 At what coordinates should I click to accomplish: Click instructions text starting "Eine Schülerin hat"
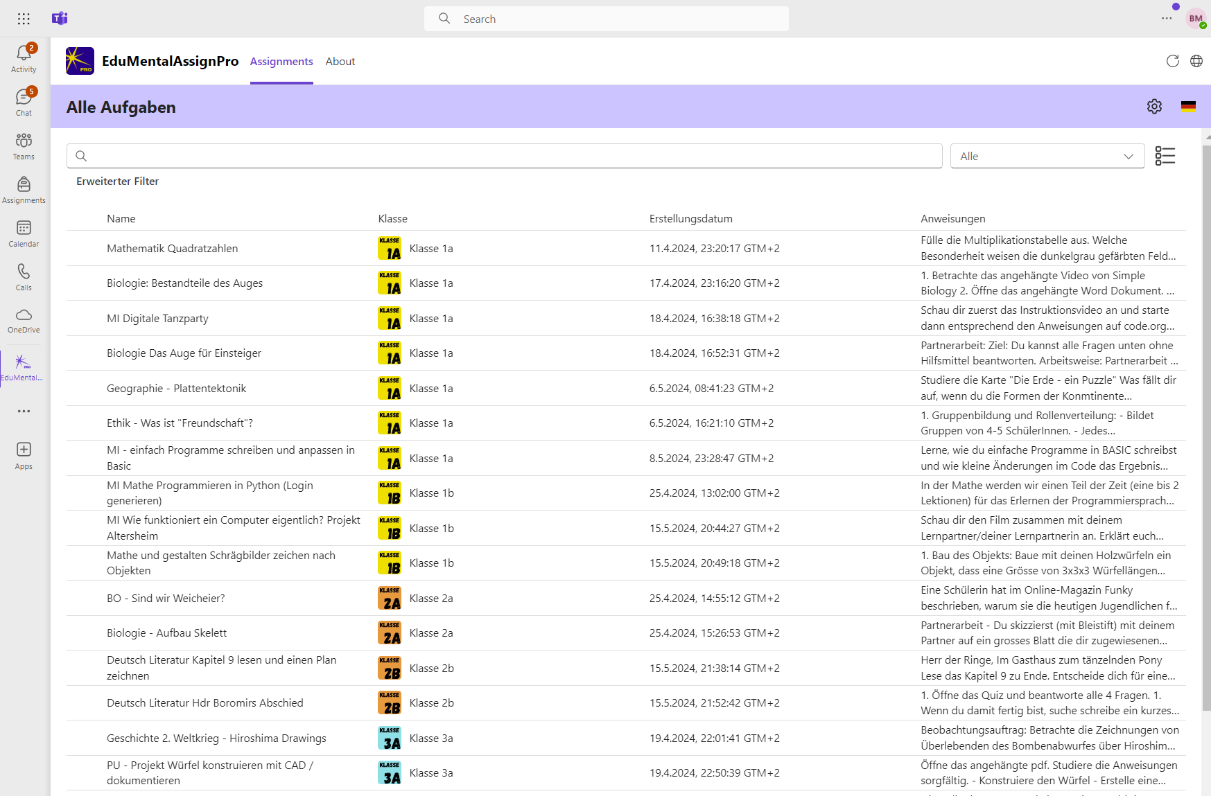click(x=1048, y=598)
